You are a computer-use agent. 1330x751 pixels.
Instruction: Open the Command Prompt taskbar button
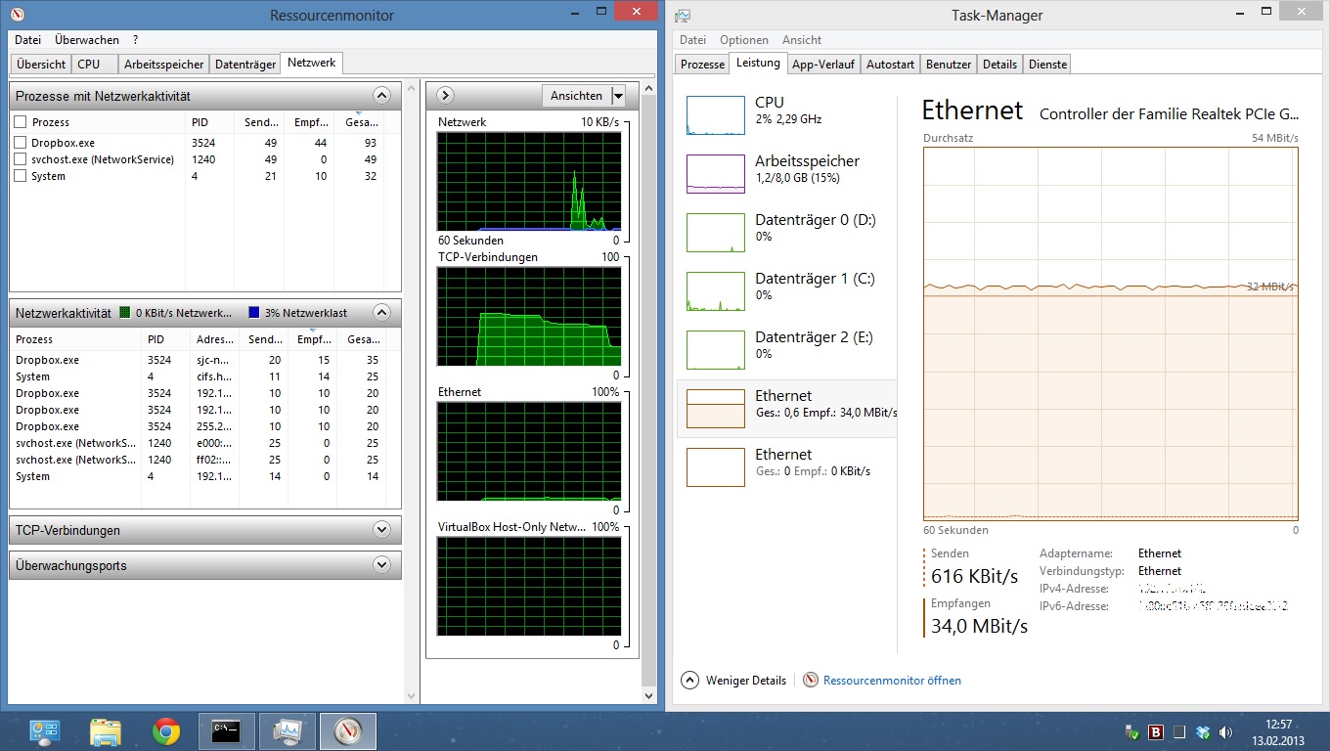point(227,731)
